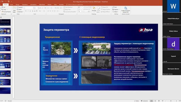Select the star shape in the shapes gallery
Viewport: 181px width, 102px height.
point(89,11)
